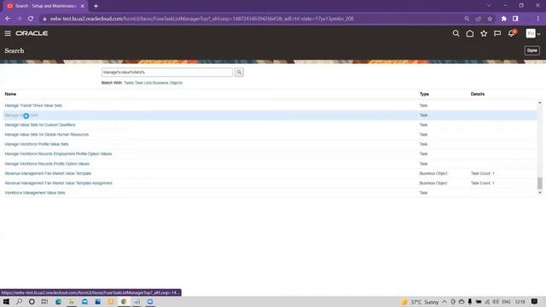Open Favorites star in Oracle header
546x307 pixels.
484,33
